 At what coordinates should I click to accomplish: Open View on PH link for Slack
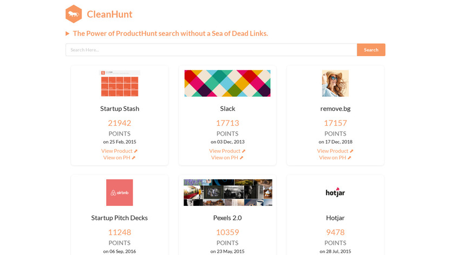coord(224,158)
